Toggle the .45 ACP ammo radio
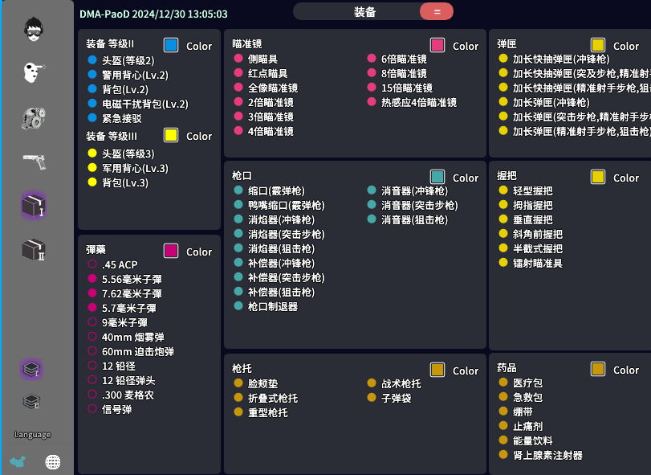This screenshot has width=651, height=475. (x=92, y=264)
